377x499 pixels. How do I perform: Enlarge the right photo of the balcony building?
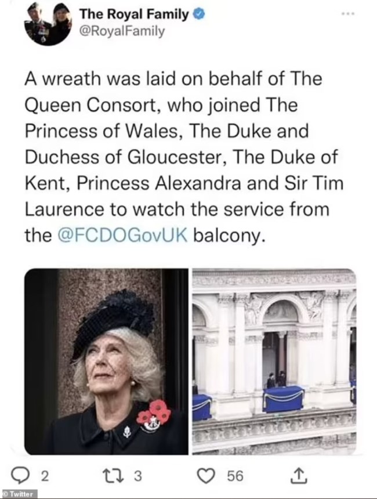point(274,361)
